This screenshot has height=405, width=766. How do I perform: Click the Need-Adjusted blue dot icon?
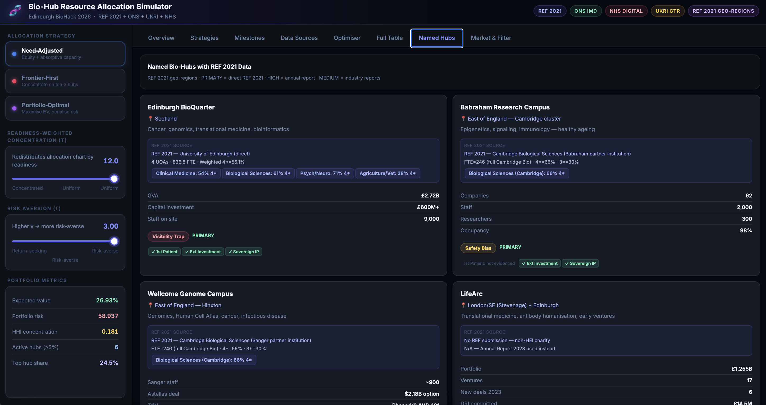14,54
